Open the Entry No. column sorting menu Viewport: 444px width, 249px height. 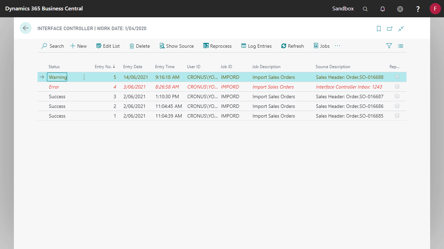pos(105,66)
